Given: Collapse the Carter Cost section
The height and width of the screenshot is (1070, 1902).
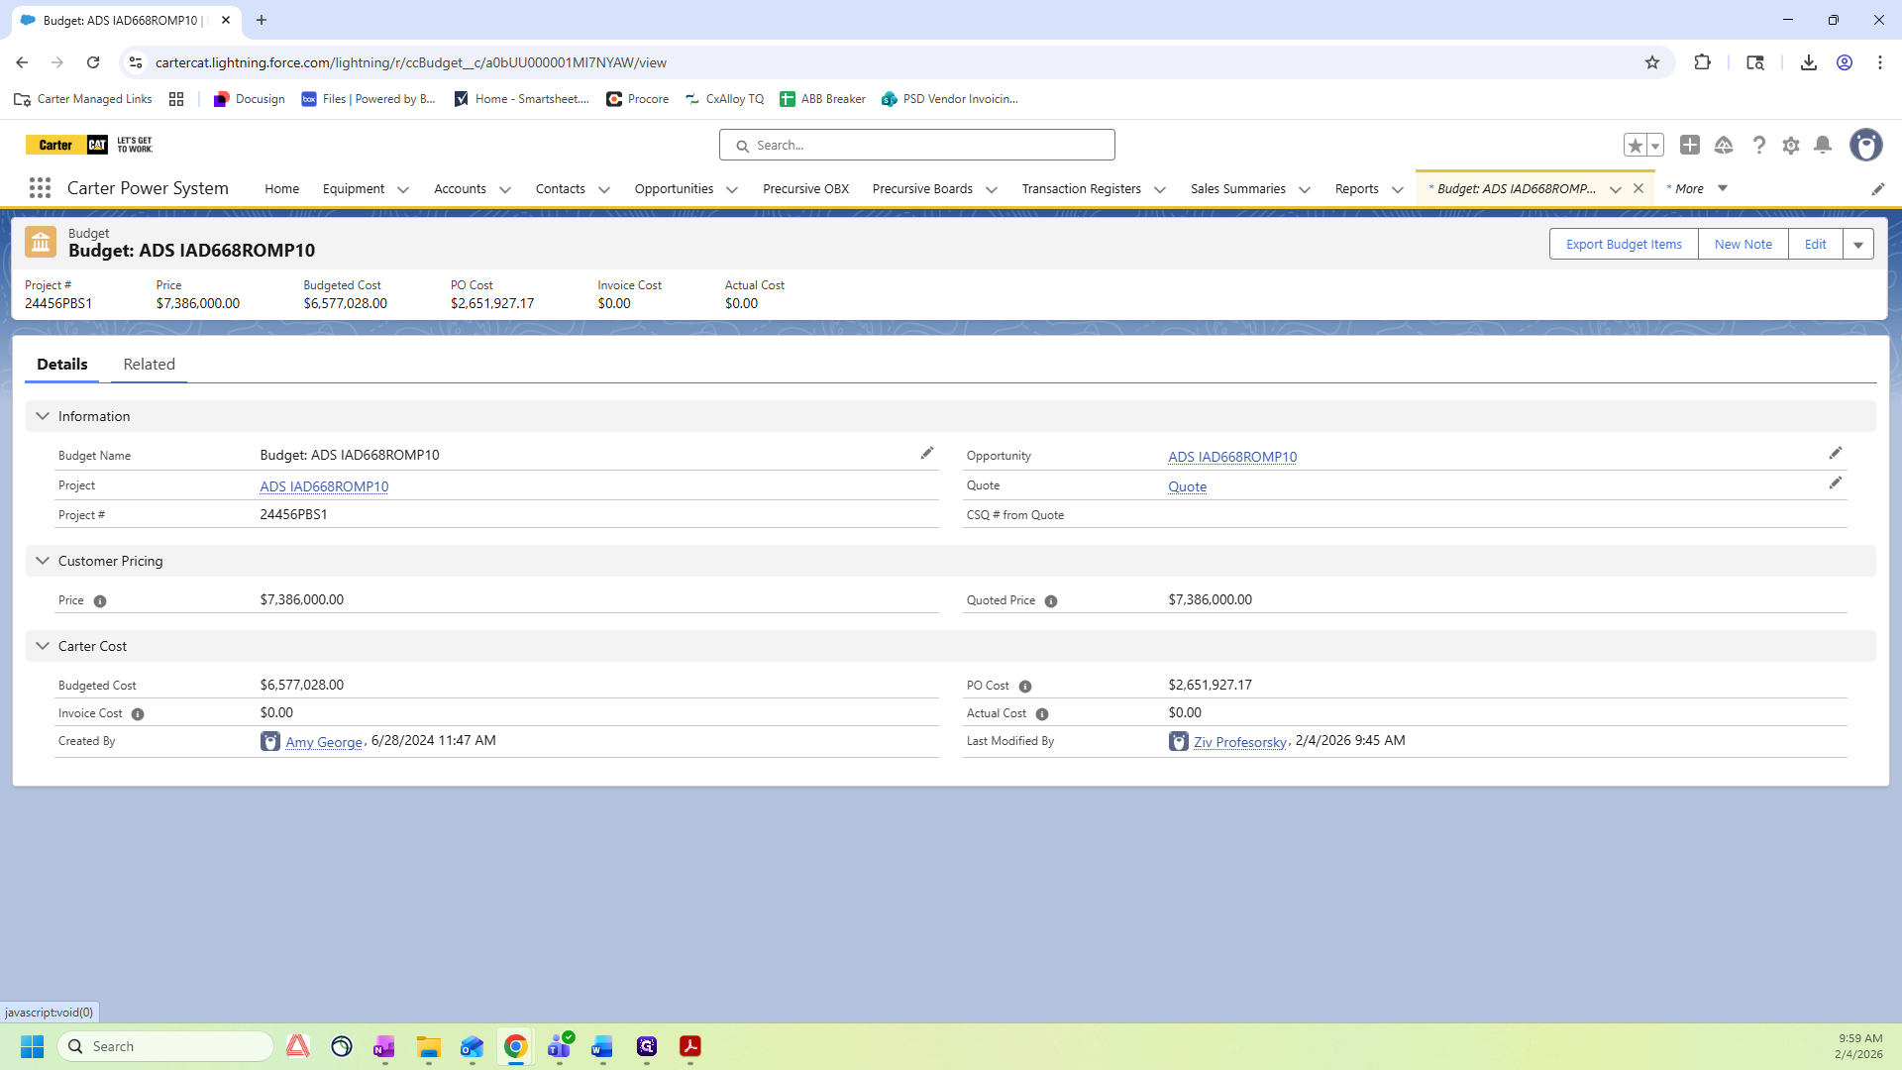Looking at the screenshot, I should [43, 646].
